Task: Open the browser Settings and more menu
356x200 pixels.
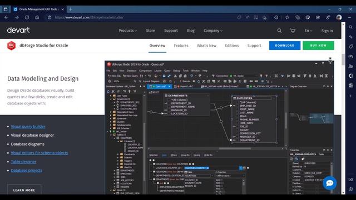Action: point(349,17)
